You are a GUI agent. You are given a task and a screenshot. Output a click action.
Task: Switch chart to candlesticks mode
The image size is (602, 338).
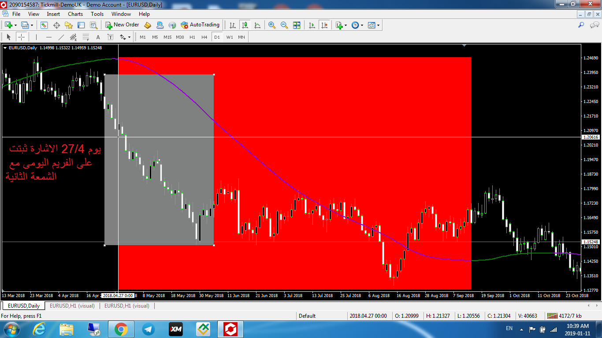click(245, 25)
